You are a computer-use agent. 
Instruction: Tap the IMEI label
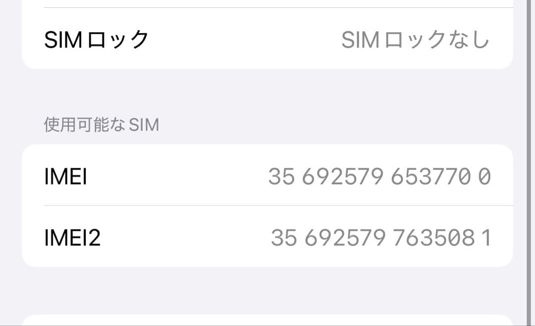(x=65, y=177)
